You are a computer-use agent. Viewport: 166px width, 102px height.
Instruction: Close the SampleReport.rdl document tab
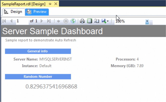coord(56,4)
